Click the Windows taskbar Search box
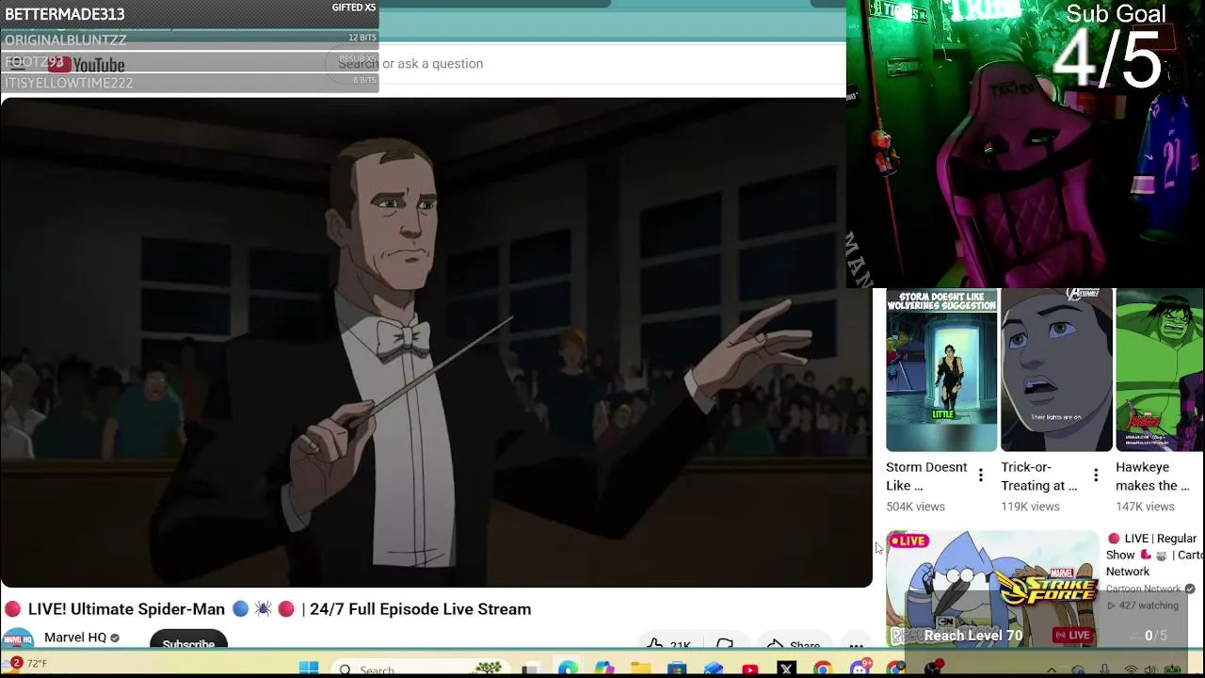This screenshot has height=678, width=1205. point(419,669)
